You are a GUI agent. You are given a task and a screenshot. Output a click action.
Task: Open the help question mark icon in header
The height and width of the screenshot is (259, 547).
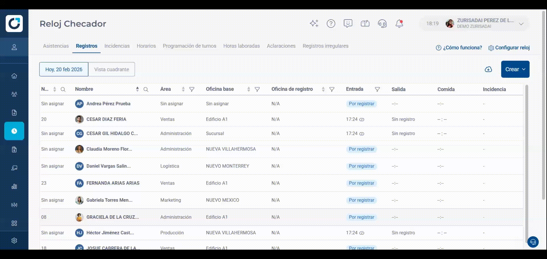pyautogui.click(x=331, y=24)
